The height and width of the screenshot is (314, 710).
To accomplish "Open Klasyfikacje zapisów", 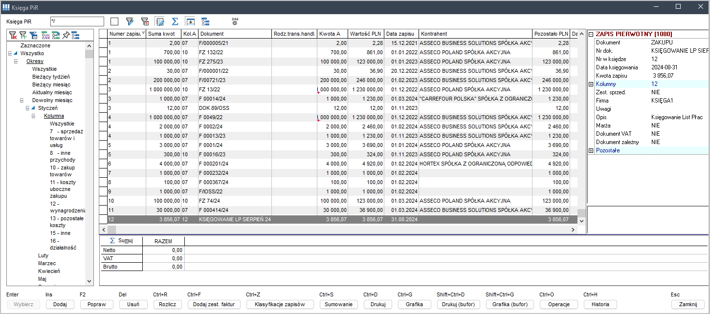I will pos(280,304).
